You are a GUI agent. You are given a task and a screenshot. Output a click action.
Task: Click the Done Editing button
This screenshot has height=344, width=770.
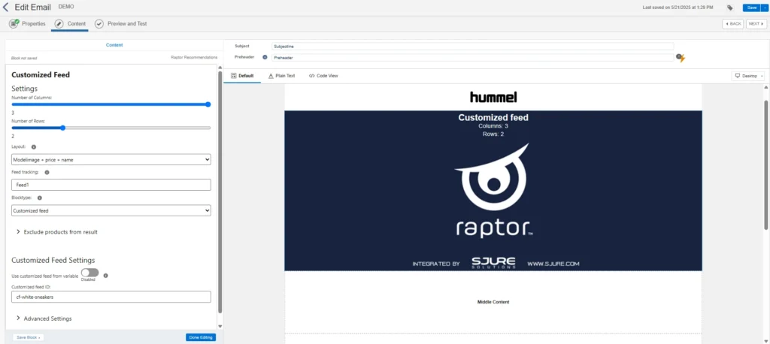[200, 337]
